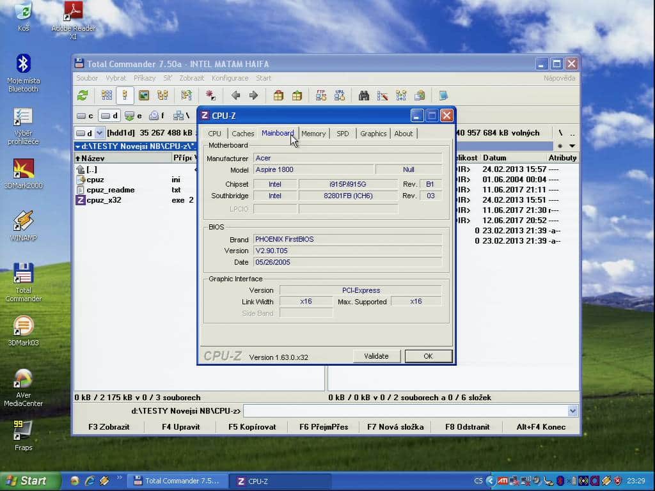This screenshot has height=491, width=655.
Task: Select the cpuz_x32 exe file row
Action: pyautogui.click(x=135, y=200)
